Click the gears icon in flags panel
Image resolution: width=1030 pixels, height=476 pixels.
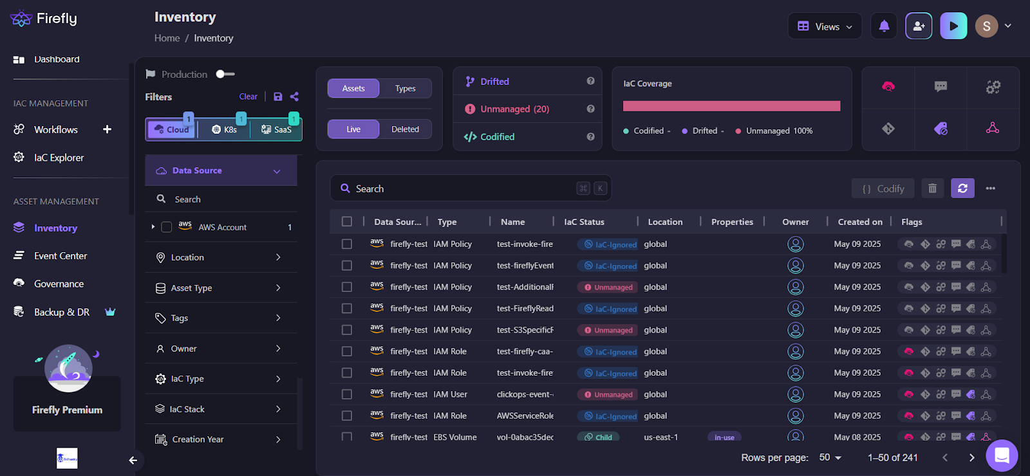[x=993, y=87]
